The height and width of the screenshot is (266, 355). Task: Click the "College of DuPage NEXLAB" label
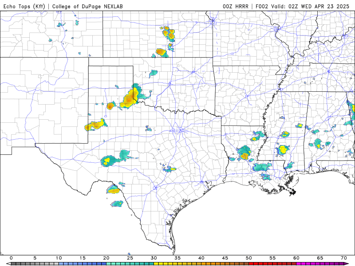tap(87, 6)
